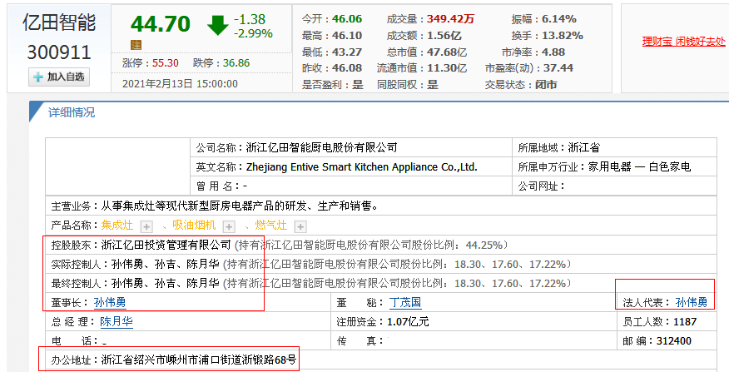Open the 集成灶 product link

tap(117, 226)
